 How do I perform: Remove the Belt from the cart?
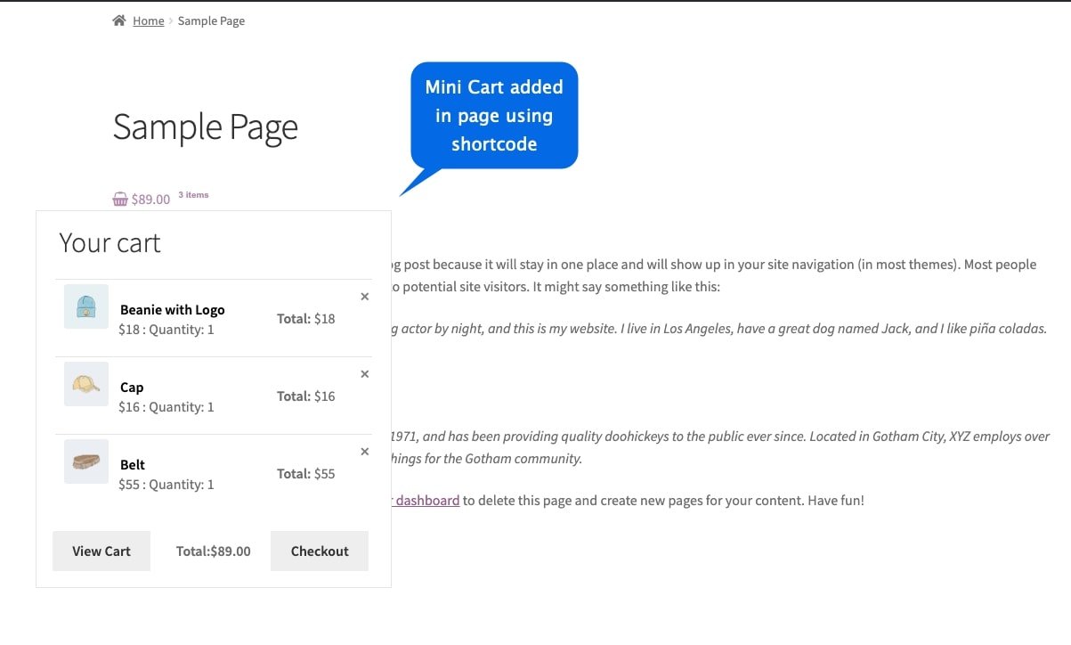pos(364,452)
